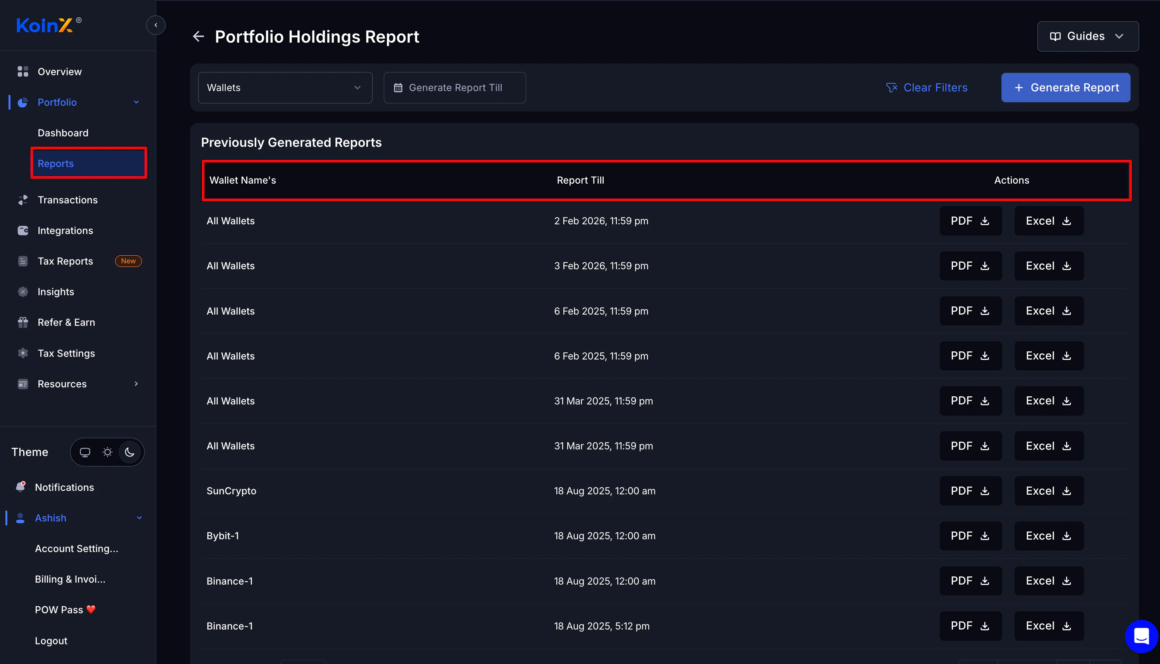Image resolution: width=1160 pixels, height=664 pixels.
Task: Collapse the sidebar with the chevron button
Action: 155,25
